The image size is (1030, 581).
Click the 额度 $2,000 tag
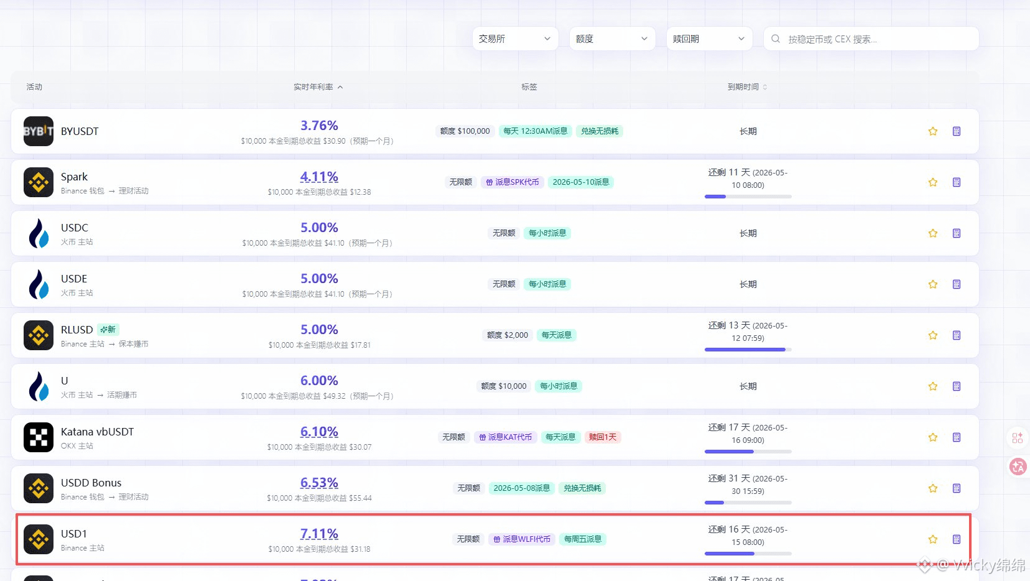[508, 335]
